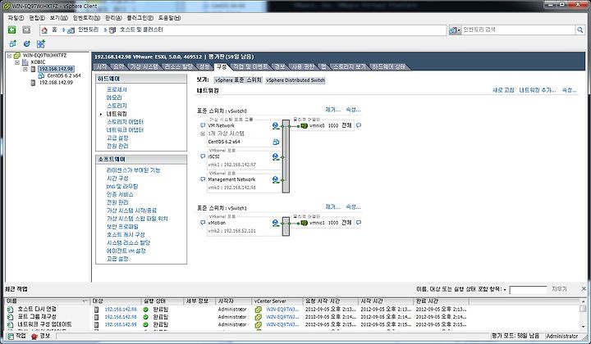Click the info bubble left of Management Network
Screen dimensions: 591x344
203,179
